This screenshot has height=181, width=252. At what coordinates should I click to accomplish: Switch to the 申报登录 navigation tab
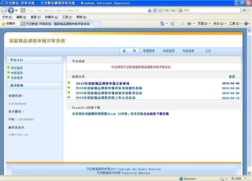click(x=169, y=51)
